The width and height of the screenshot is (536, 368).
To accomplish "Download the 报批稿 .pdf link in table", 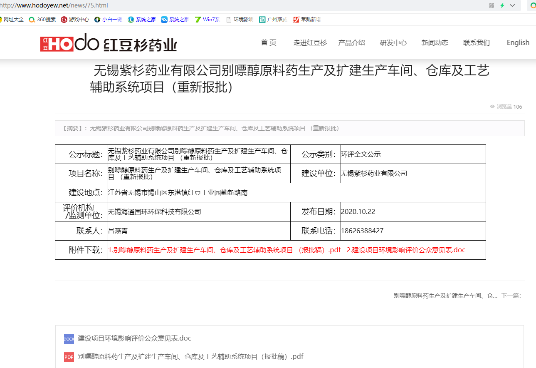I will (x=225, y=250).
